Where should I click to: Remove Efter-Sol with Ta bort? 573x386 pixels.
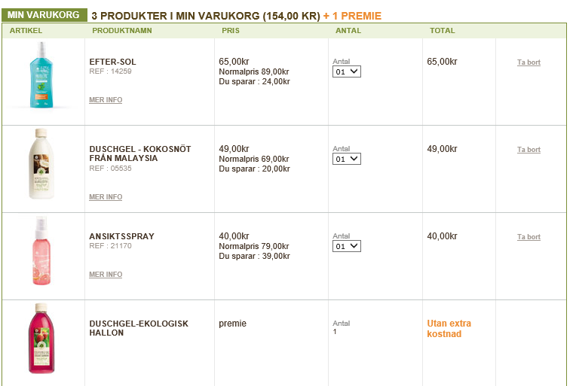pos(529,62)
